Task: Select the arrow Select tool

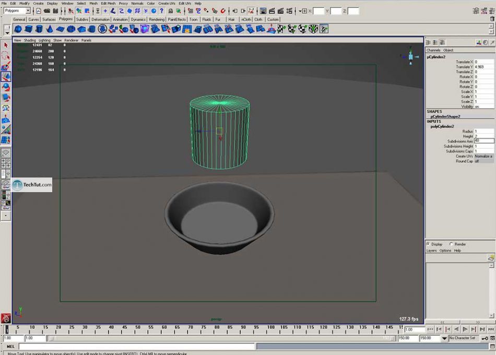Action: [6, 45]
